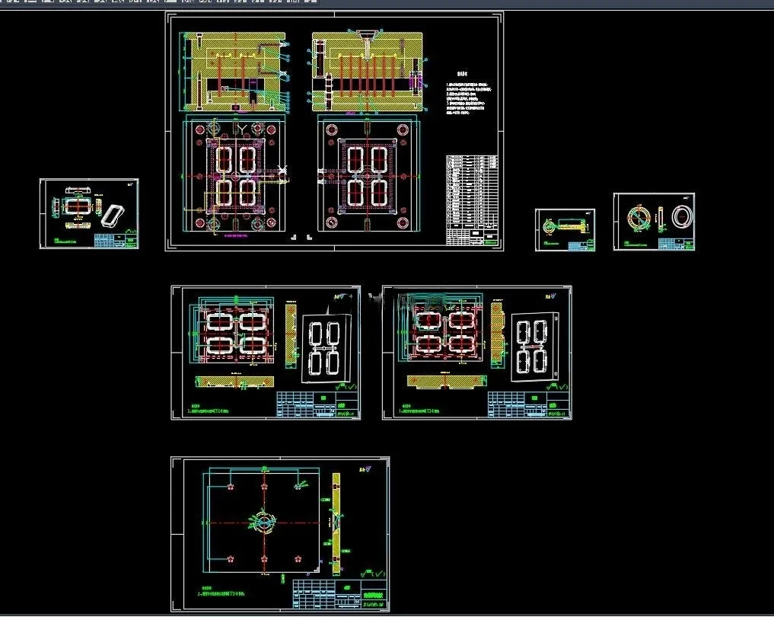Click the vertical yellow side section on bottom sheet
Screen dimensions: 774x617
pyautogui.click(x=336, y=523)
